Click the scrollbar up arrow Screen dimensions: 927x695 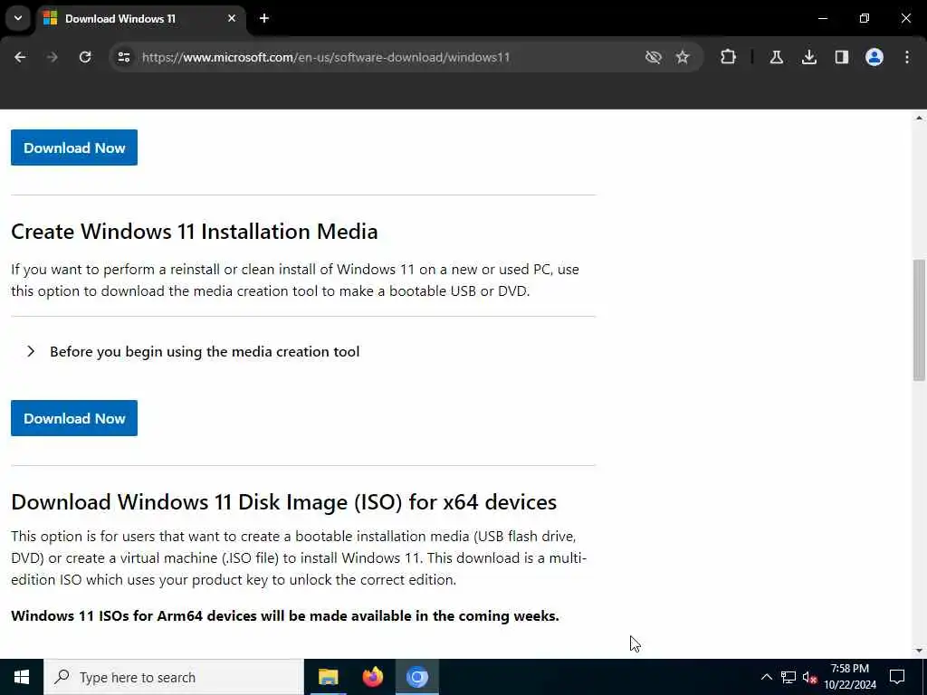[x=919, y=119]
